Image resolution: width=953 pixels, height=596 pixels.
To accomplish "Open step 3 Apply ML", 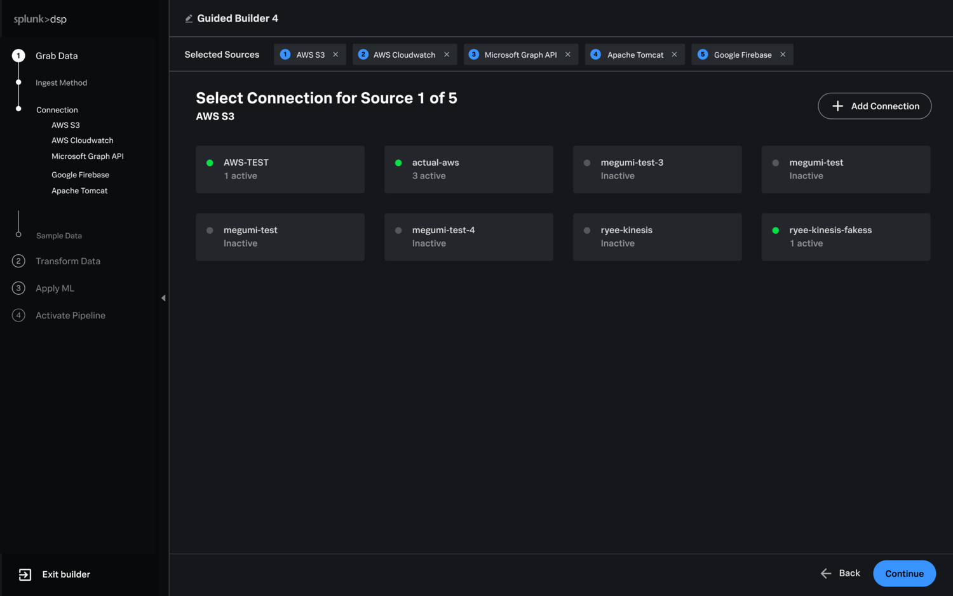I will click(55, 288).
